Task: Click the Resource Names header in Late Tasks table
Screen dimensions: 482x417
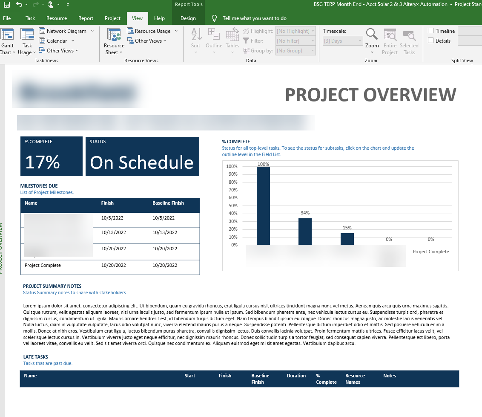Action: click(355, 379)
